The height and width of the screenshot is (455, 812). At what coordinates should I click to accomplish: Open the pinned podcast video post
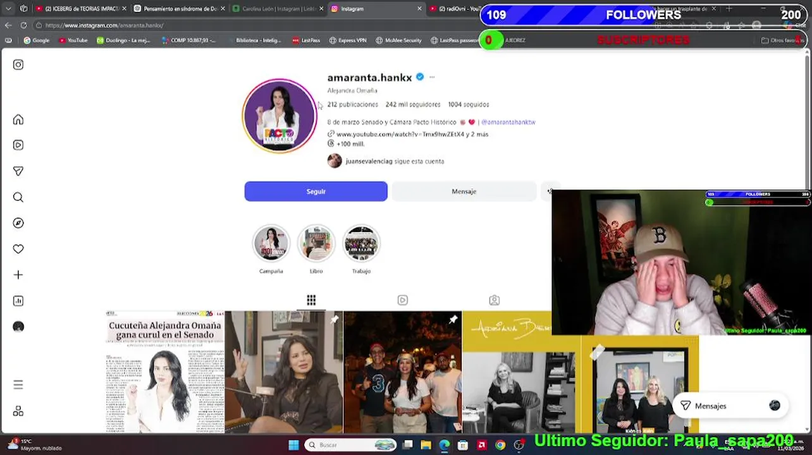[x=284, y=372]
